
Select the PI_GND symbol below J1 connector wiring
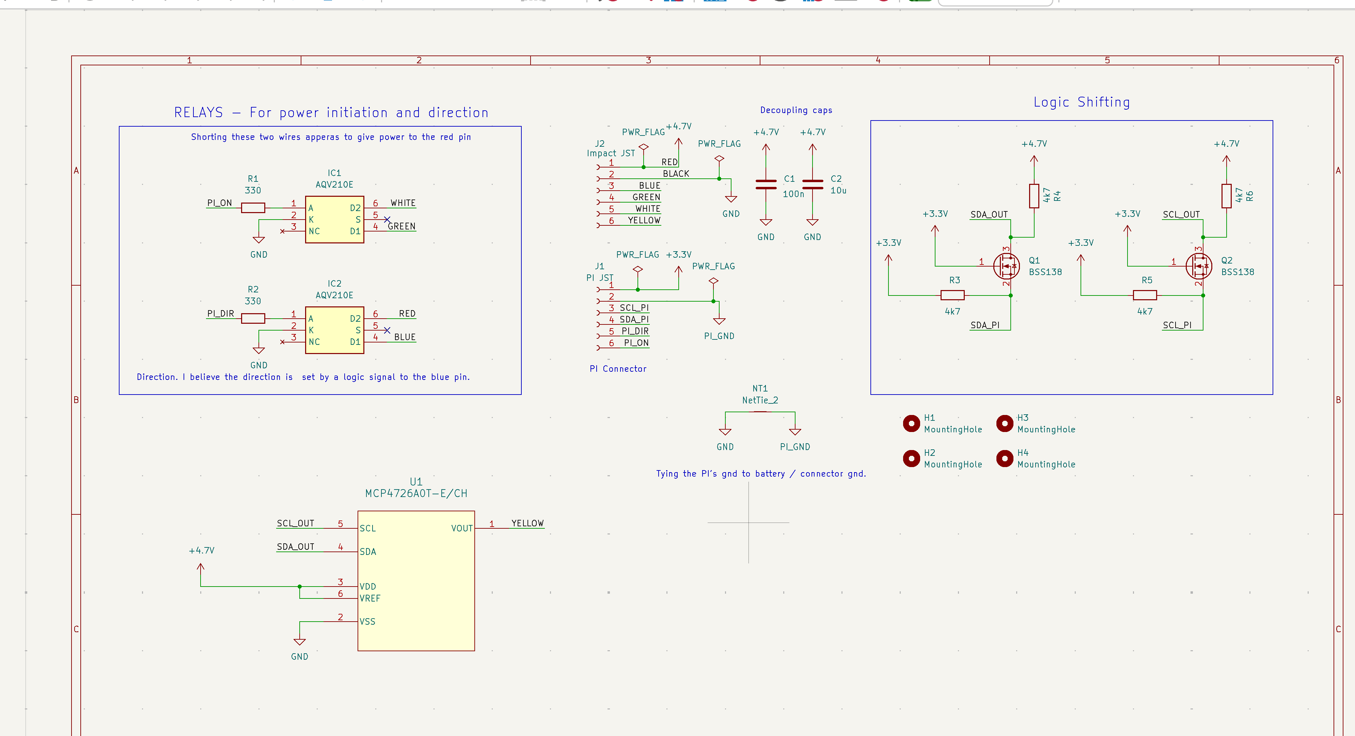719,321
